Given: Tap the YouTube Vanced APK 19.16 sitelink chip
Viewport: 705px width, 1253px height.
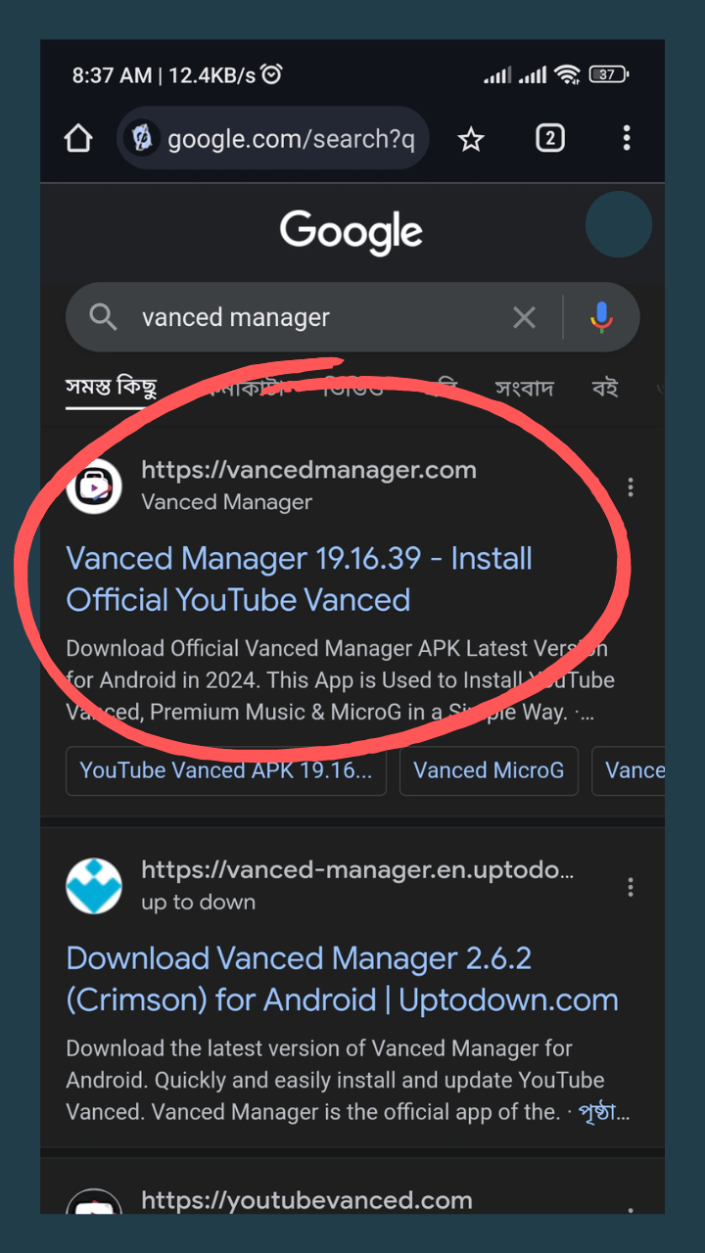Looking at the screenshot, I should click(x=226, y=770).
